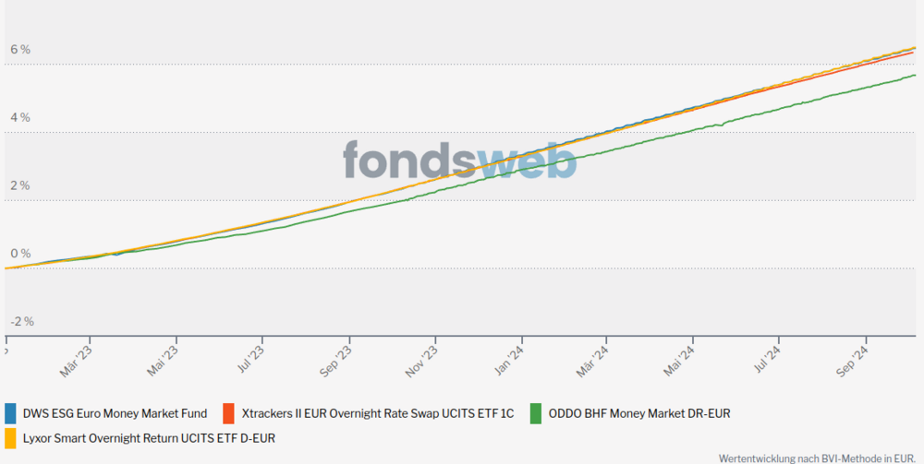This screenshot has height=464, width=924.
Task: Click the blue DWS ESG legend swatch
Action: (11, 412)
